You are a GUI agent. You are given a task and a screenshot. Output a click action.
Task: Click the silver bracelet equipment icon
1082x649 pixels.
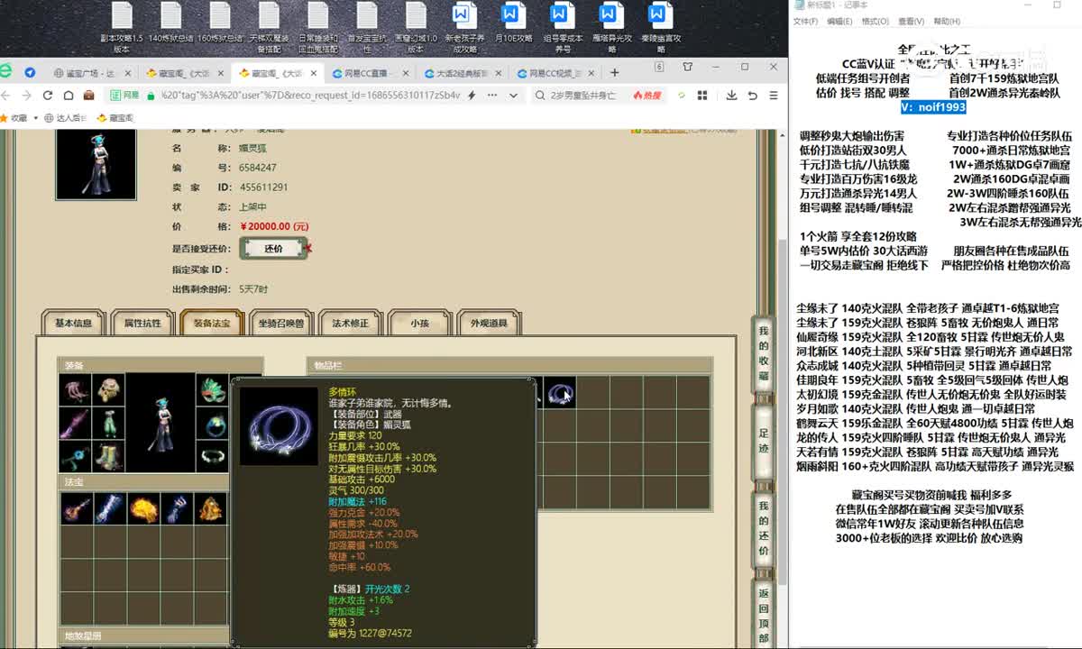[x=212, y=457]
